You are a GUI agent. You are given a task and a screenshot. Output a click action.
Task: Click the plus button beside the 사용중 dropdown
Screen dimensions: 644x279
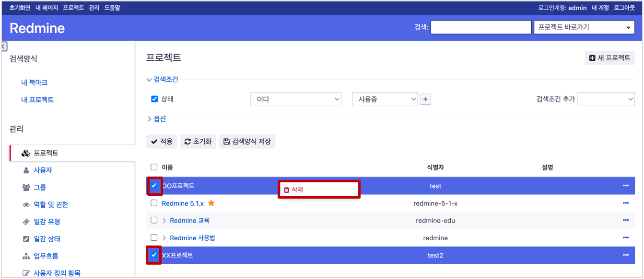point(425,100)
